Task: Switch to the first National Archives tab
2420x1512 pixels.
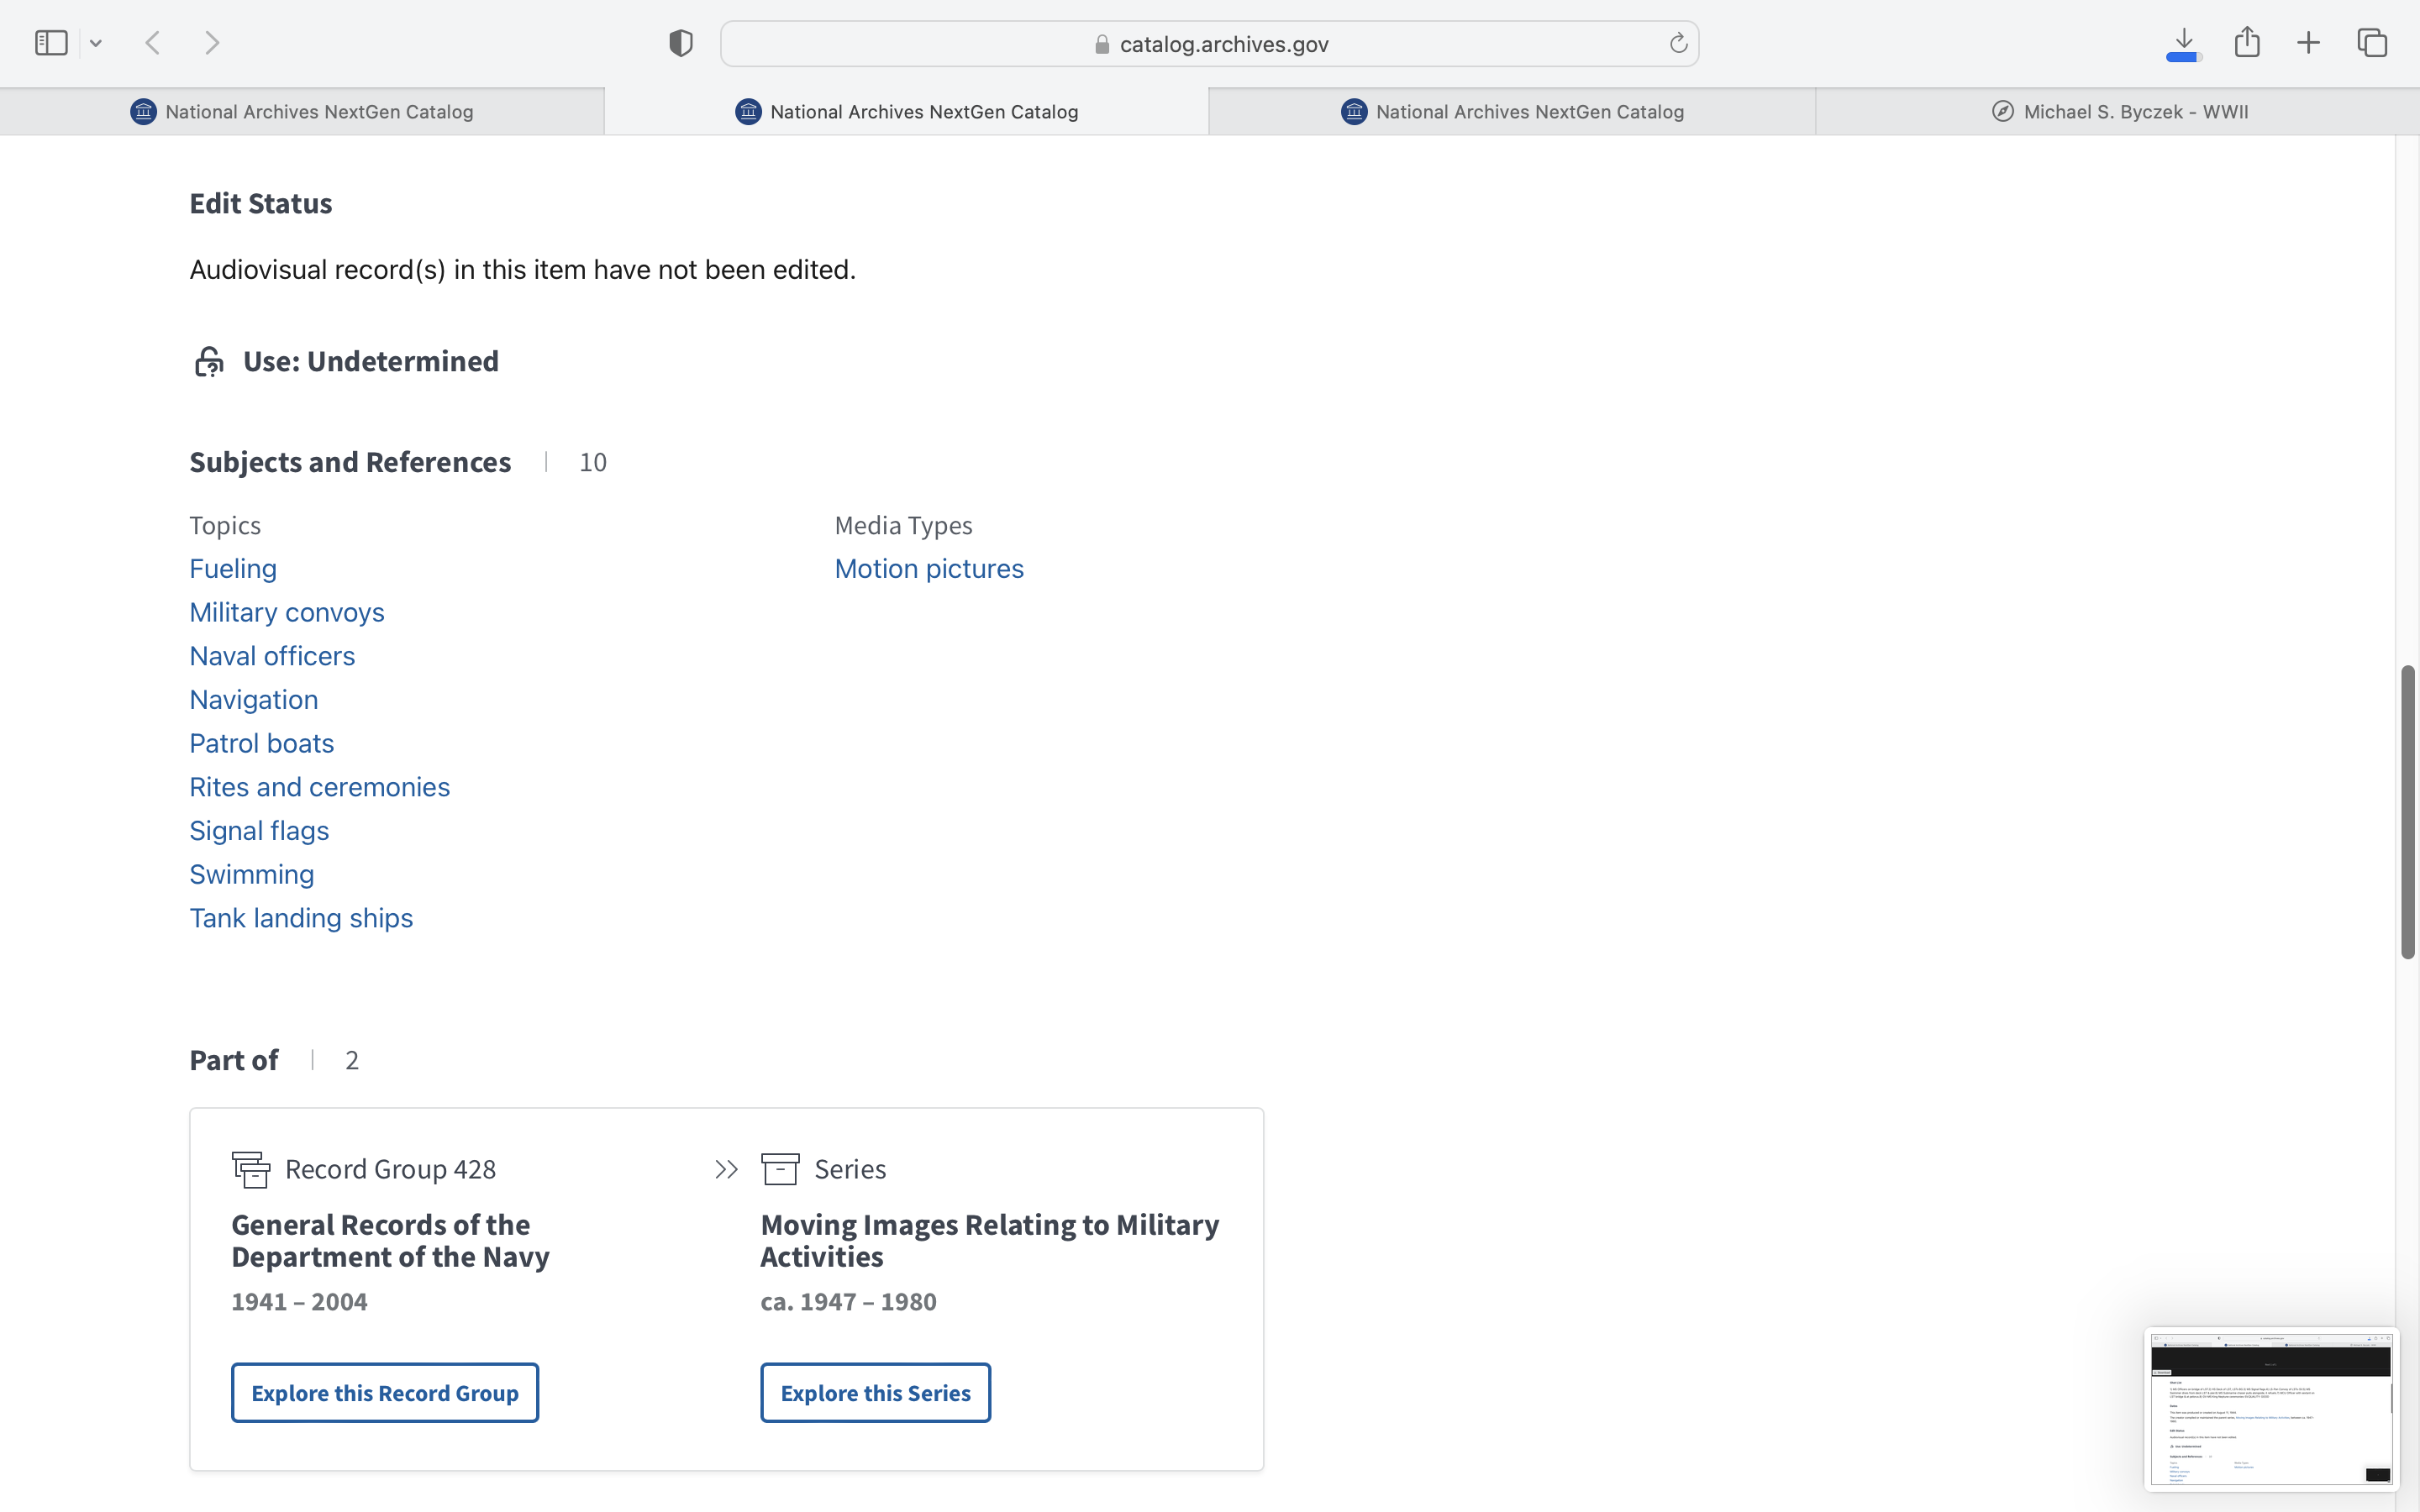Action: (x=302, y=112)
